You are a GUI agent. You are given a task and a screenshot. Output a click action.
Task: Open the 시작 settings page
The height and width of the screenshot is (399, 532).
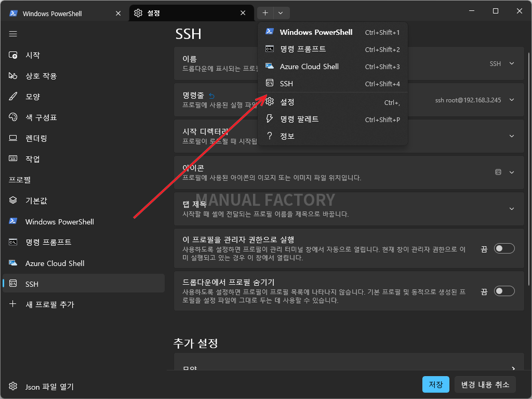(84, 55)
